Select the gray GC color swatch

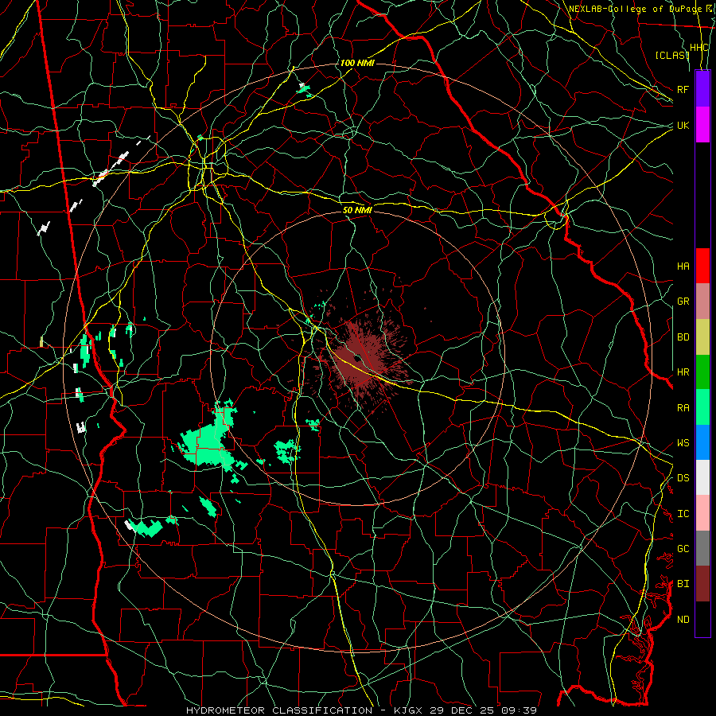point(702,548)
